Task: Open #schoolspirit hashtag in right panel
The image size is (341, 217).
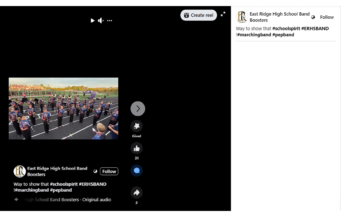Action: point(286,28)
